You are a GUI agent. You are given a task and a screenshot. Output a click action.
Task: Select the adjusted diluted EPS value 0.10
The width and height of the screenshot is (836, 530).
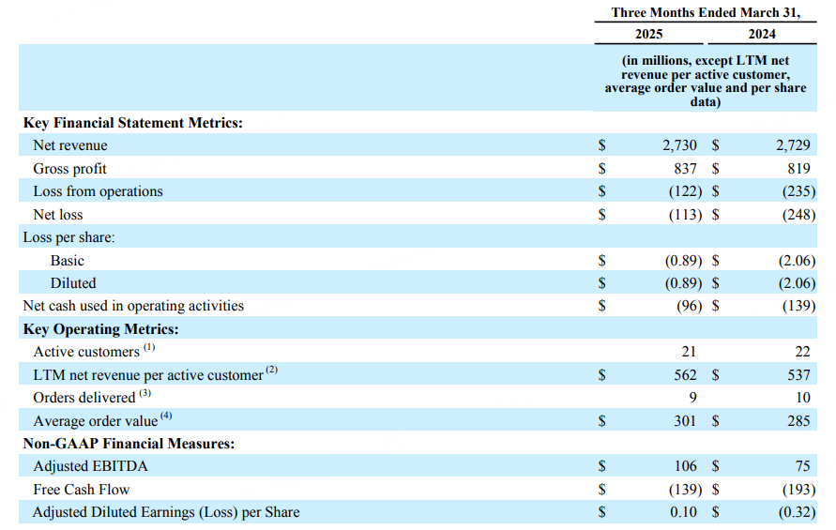pyautogui.click(x=683, y=512)
